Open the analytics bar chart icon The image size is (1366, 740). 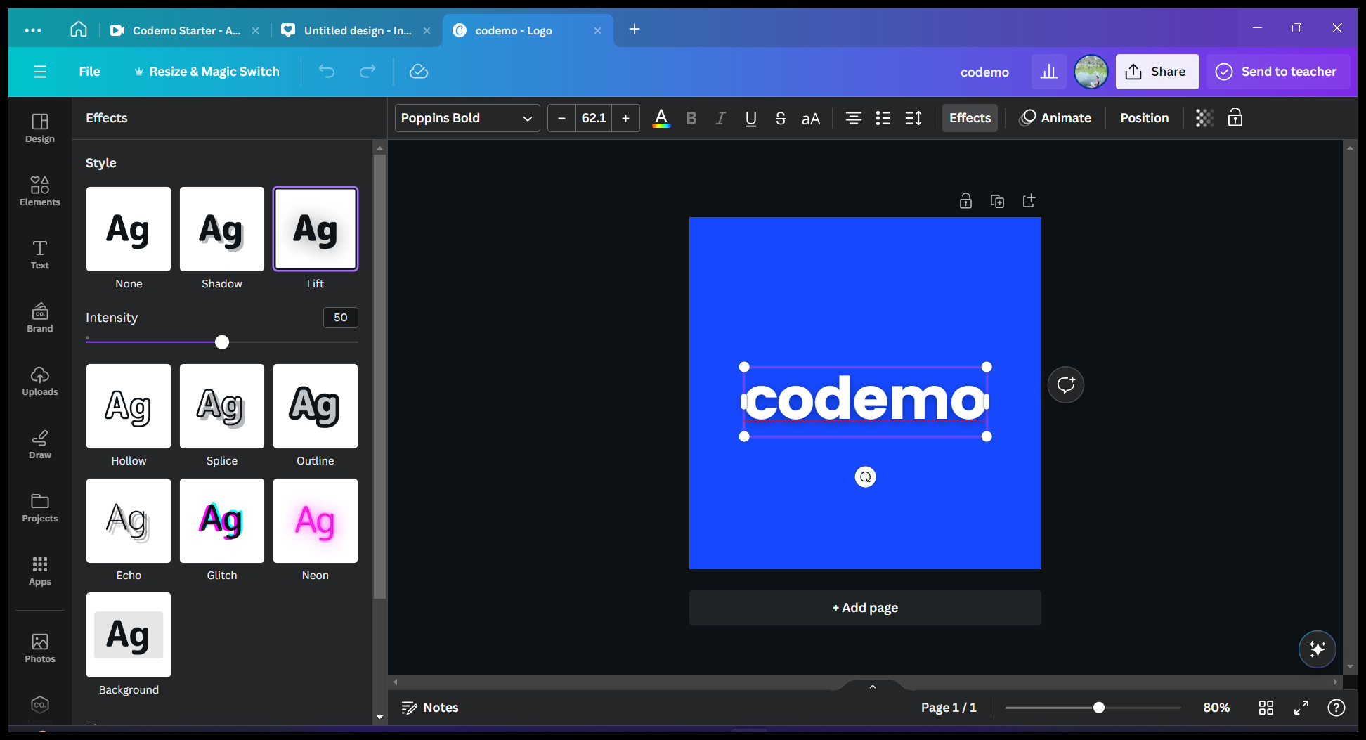tap(1049, 72)
